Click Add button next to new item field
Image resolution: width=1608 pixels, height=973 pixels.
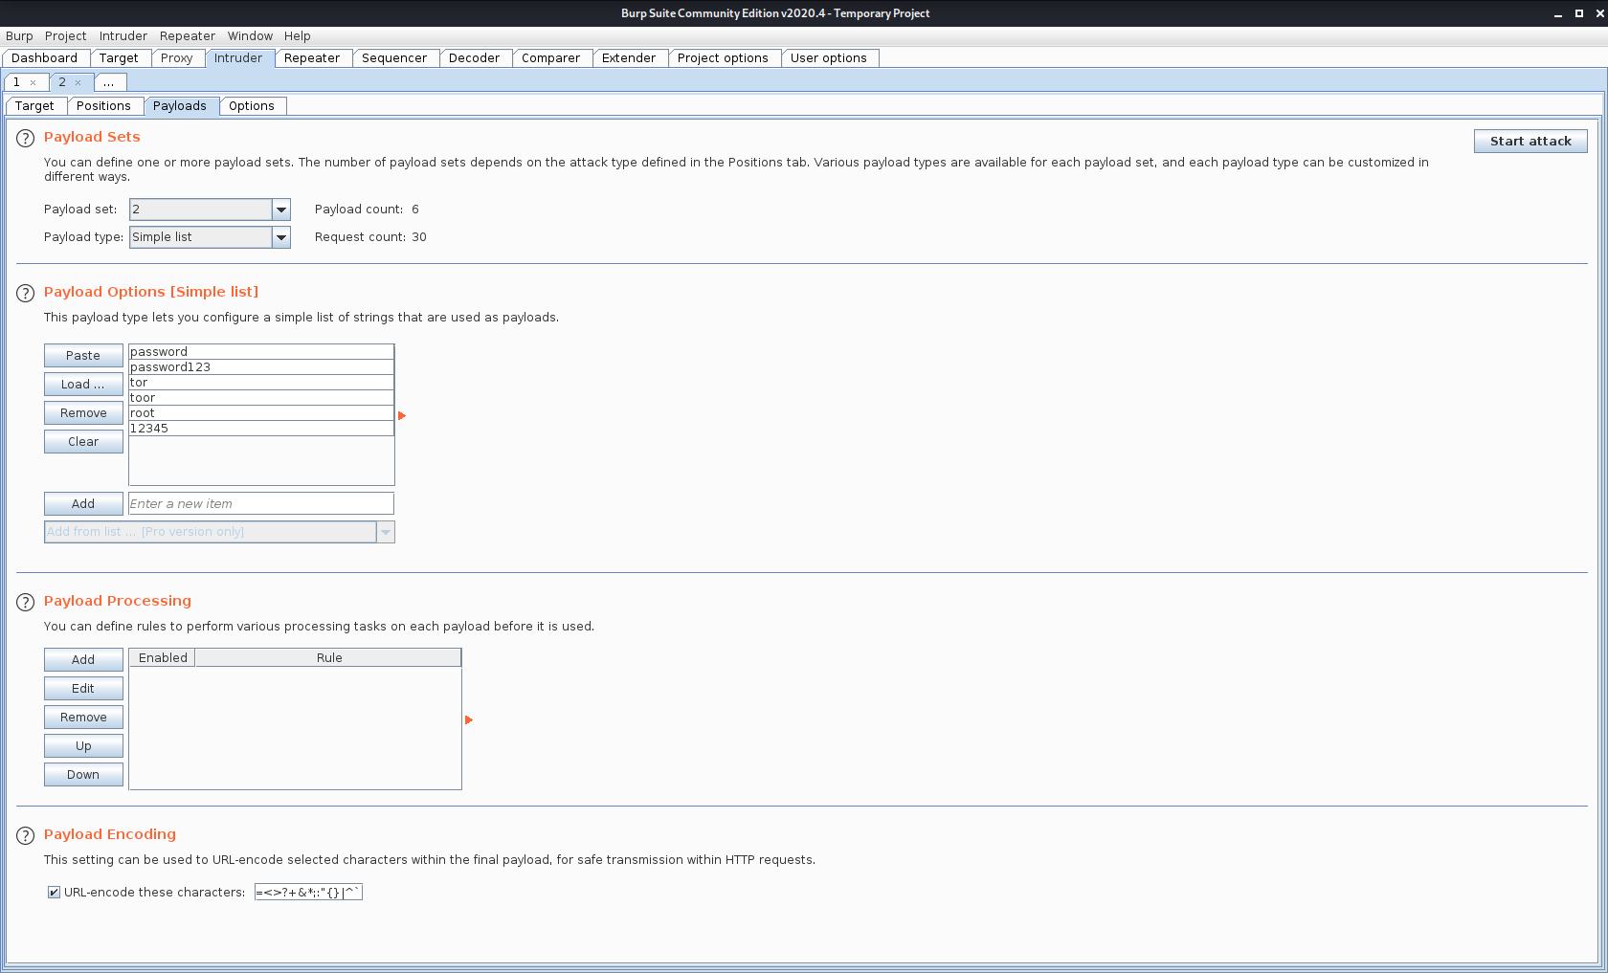83,504
